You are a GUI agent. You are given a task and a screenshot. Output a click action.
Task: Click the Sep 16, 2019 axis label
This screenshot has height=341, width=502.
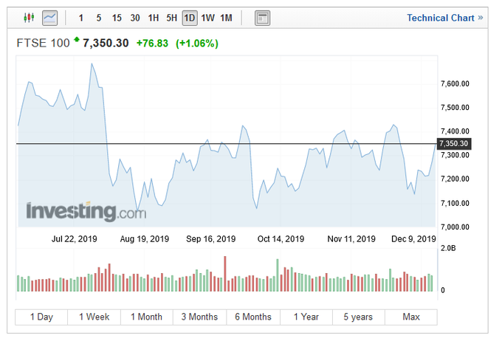point(210,239)
